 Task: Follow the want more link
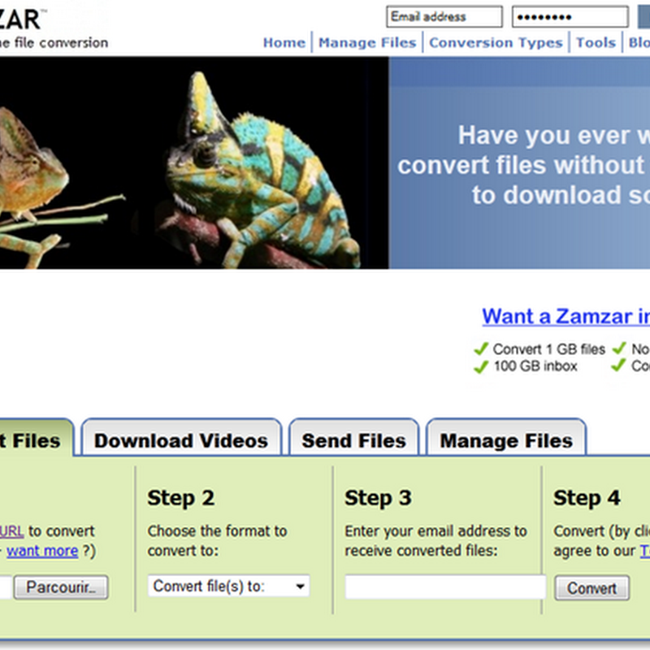point(42,551)
